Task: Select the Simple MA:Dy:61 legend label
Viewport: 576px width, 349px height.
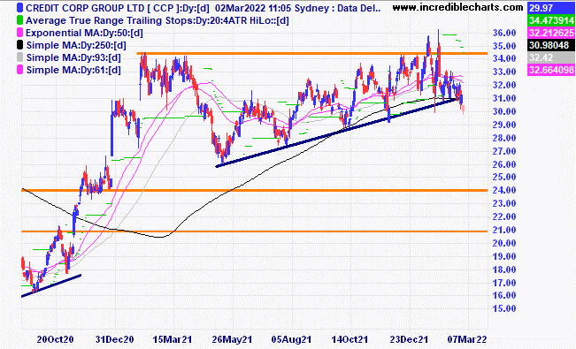Action: click(73, 70)
